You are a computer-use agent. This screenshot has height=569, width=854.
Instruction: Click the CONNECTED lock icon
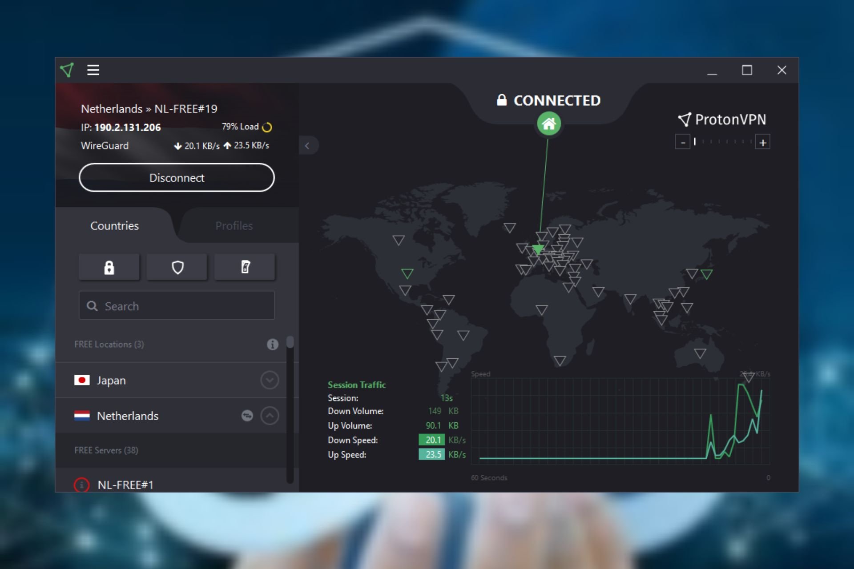502,100
